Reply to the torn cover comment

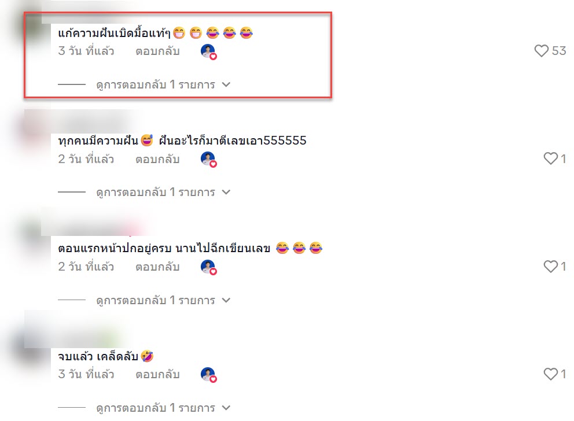pos(157,267)
